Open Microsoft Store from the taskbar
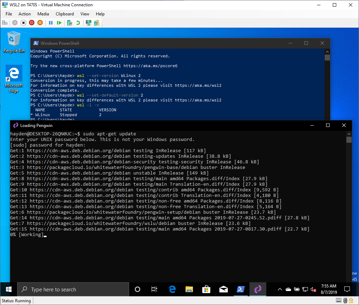Screen dimensions: 359x305 [x=206, y=290]
